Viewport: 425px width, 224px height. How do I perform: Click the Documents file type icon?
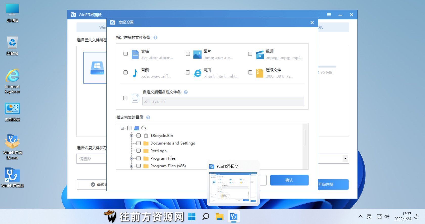coord(135,54)
